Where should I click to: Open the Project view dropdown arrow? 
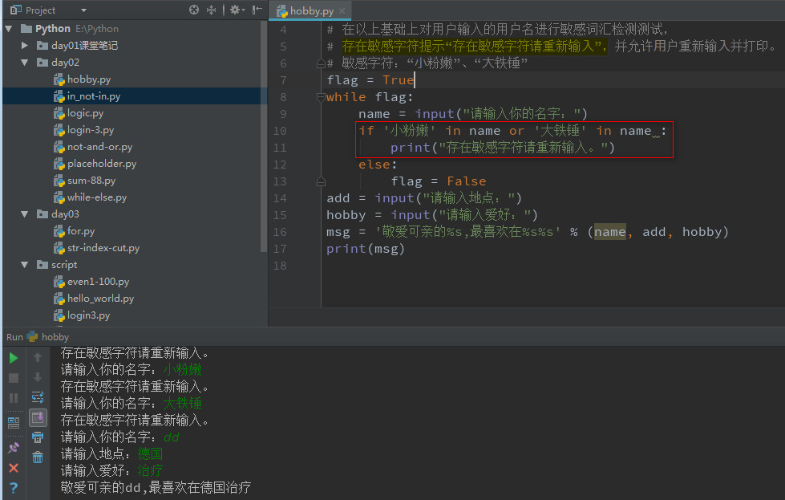[83, 10]
